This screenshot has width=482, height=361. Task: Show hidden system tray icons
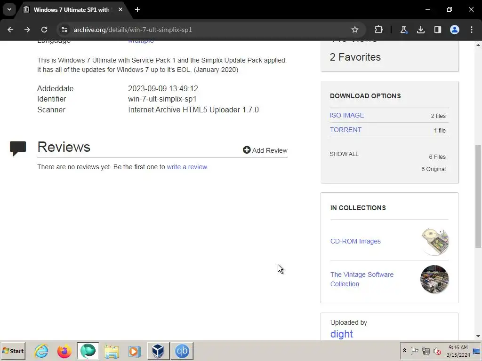404,351
